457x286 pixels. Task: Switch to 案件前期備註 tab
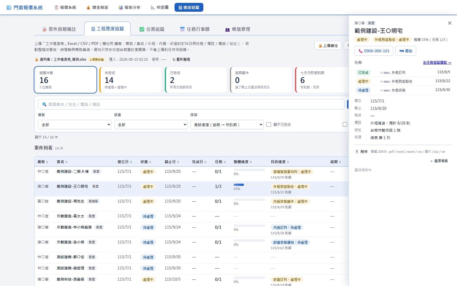click(59, 29)
